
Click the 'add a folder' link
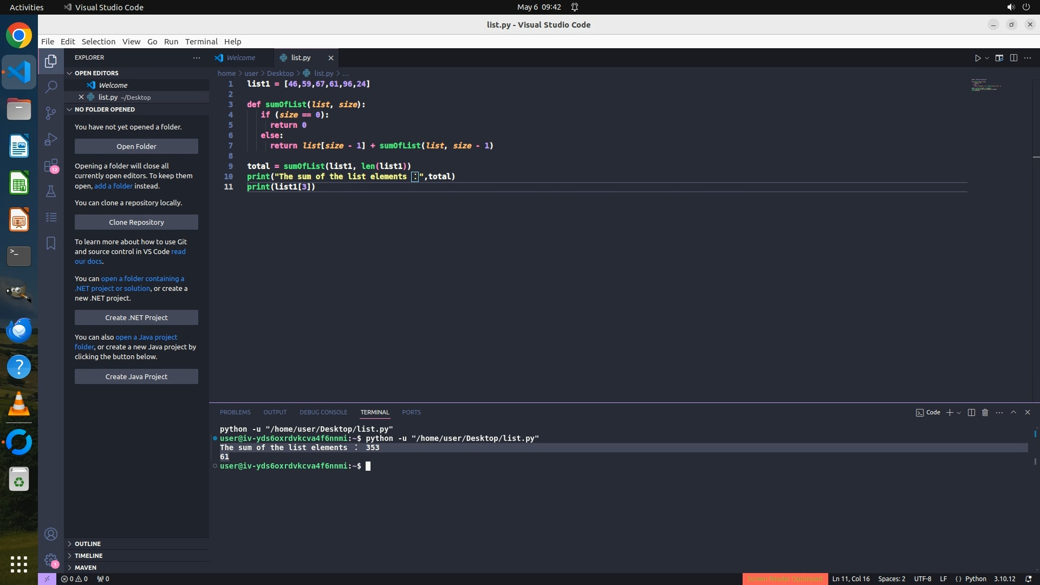tap(113, 186)
